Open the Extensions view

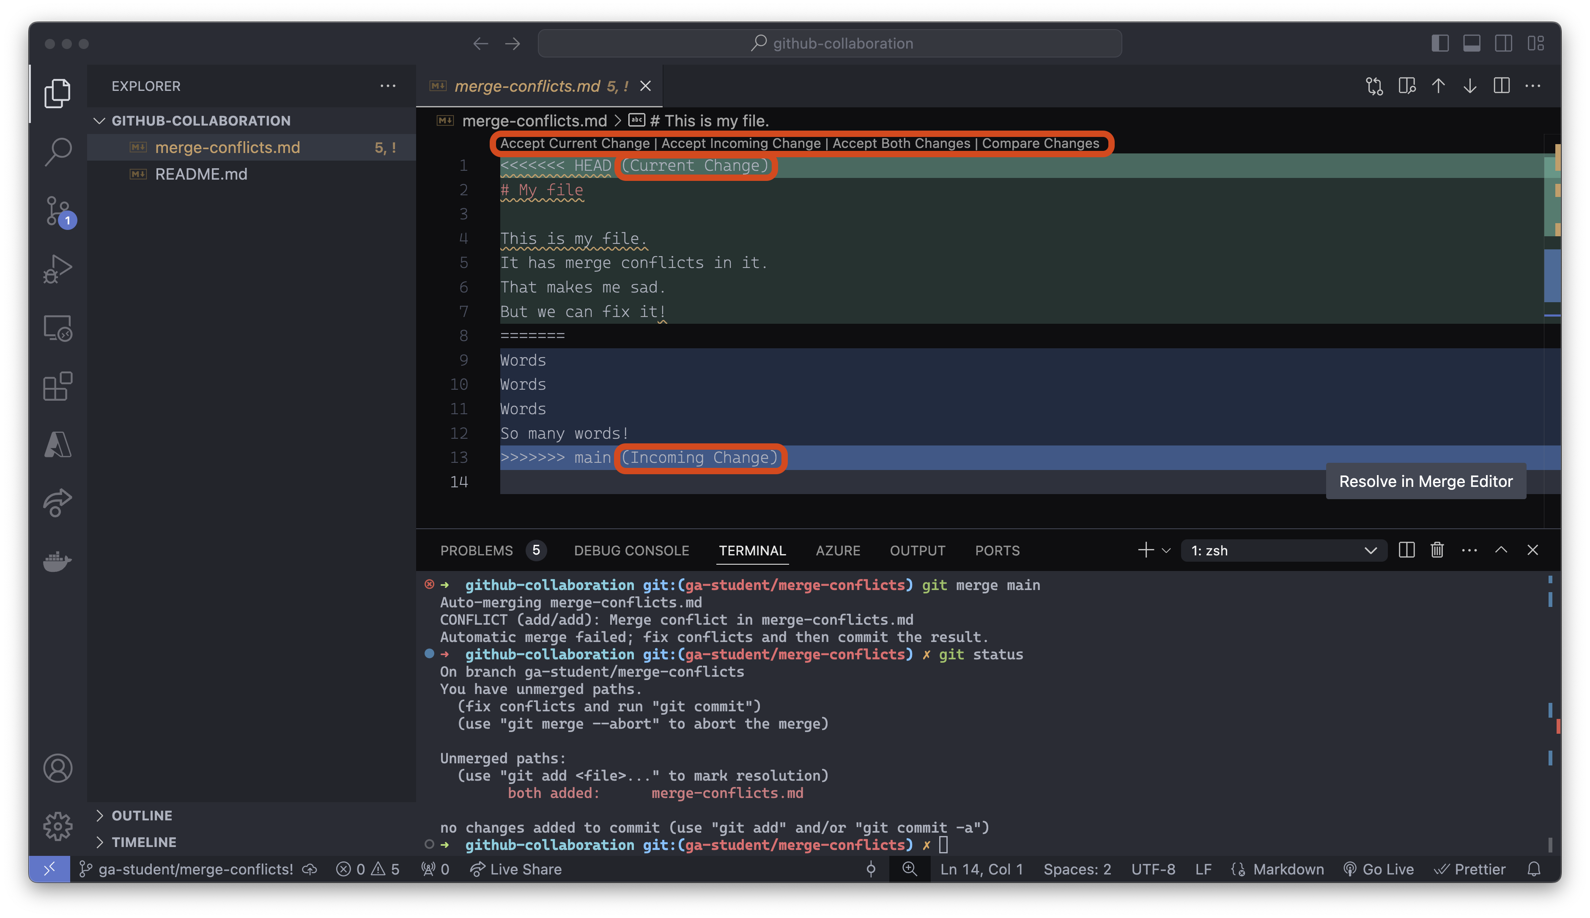tap(58, 386)
